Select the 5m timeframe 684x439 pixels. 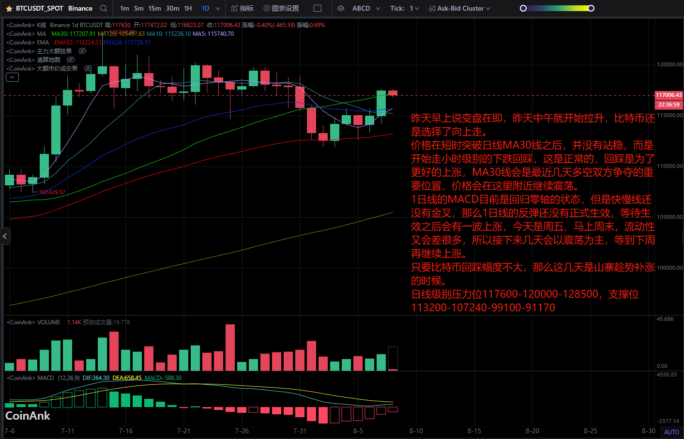tap(139, 8)
